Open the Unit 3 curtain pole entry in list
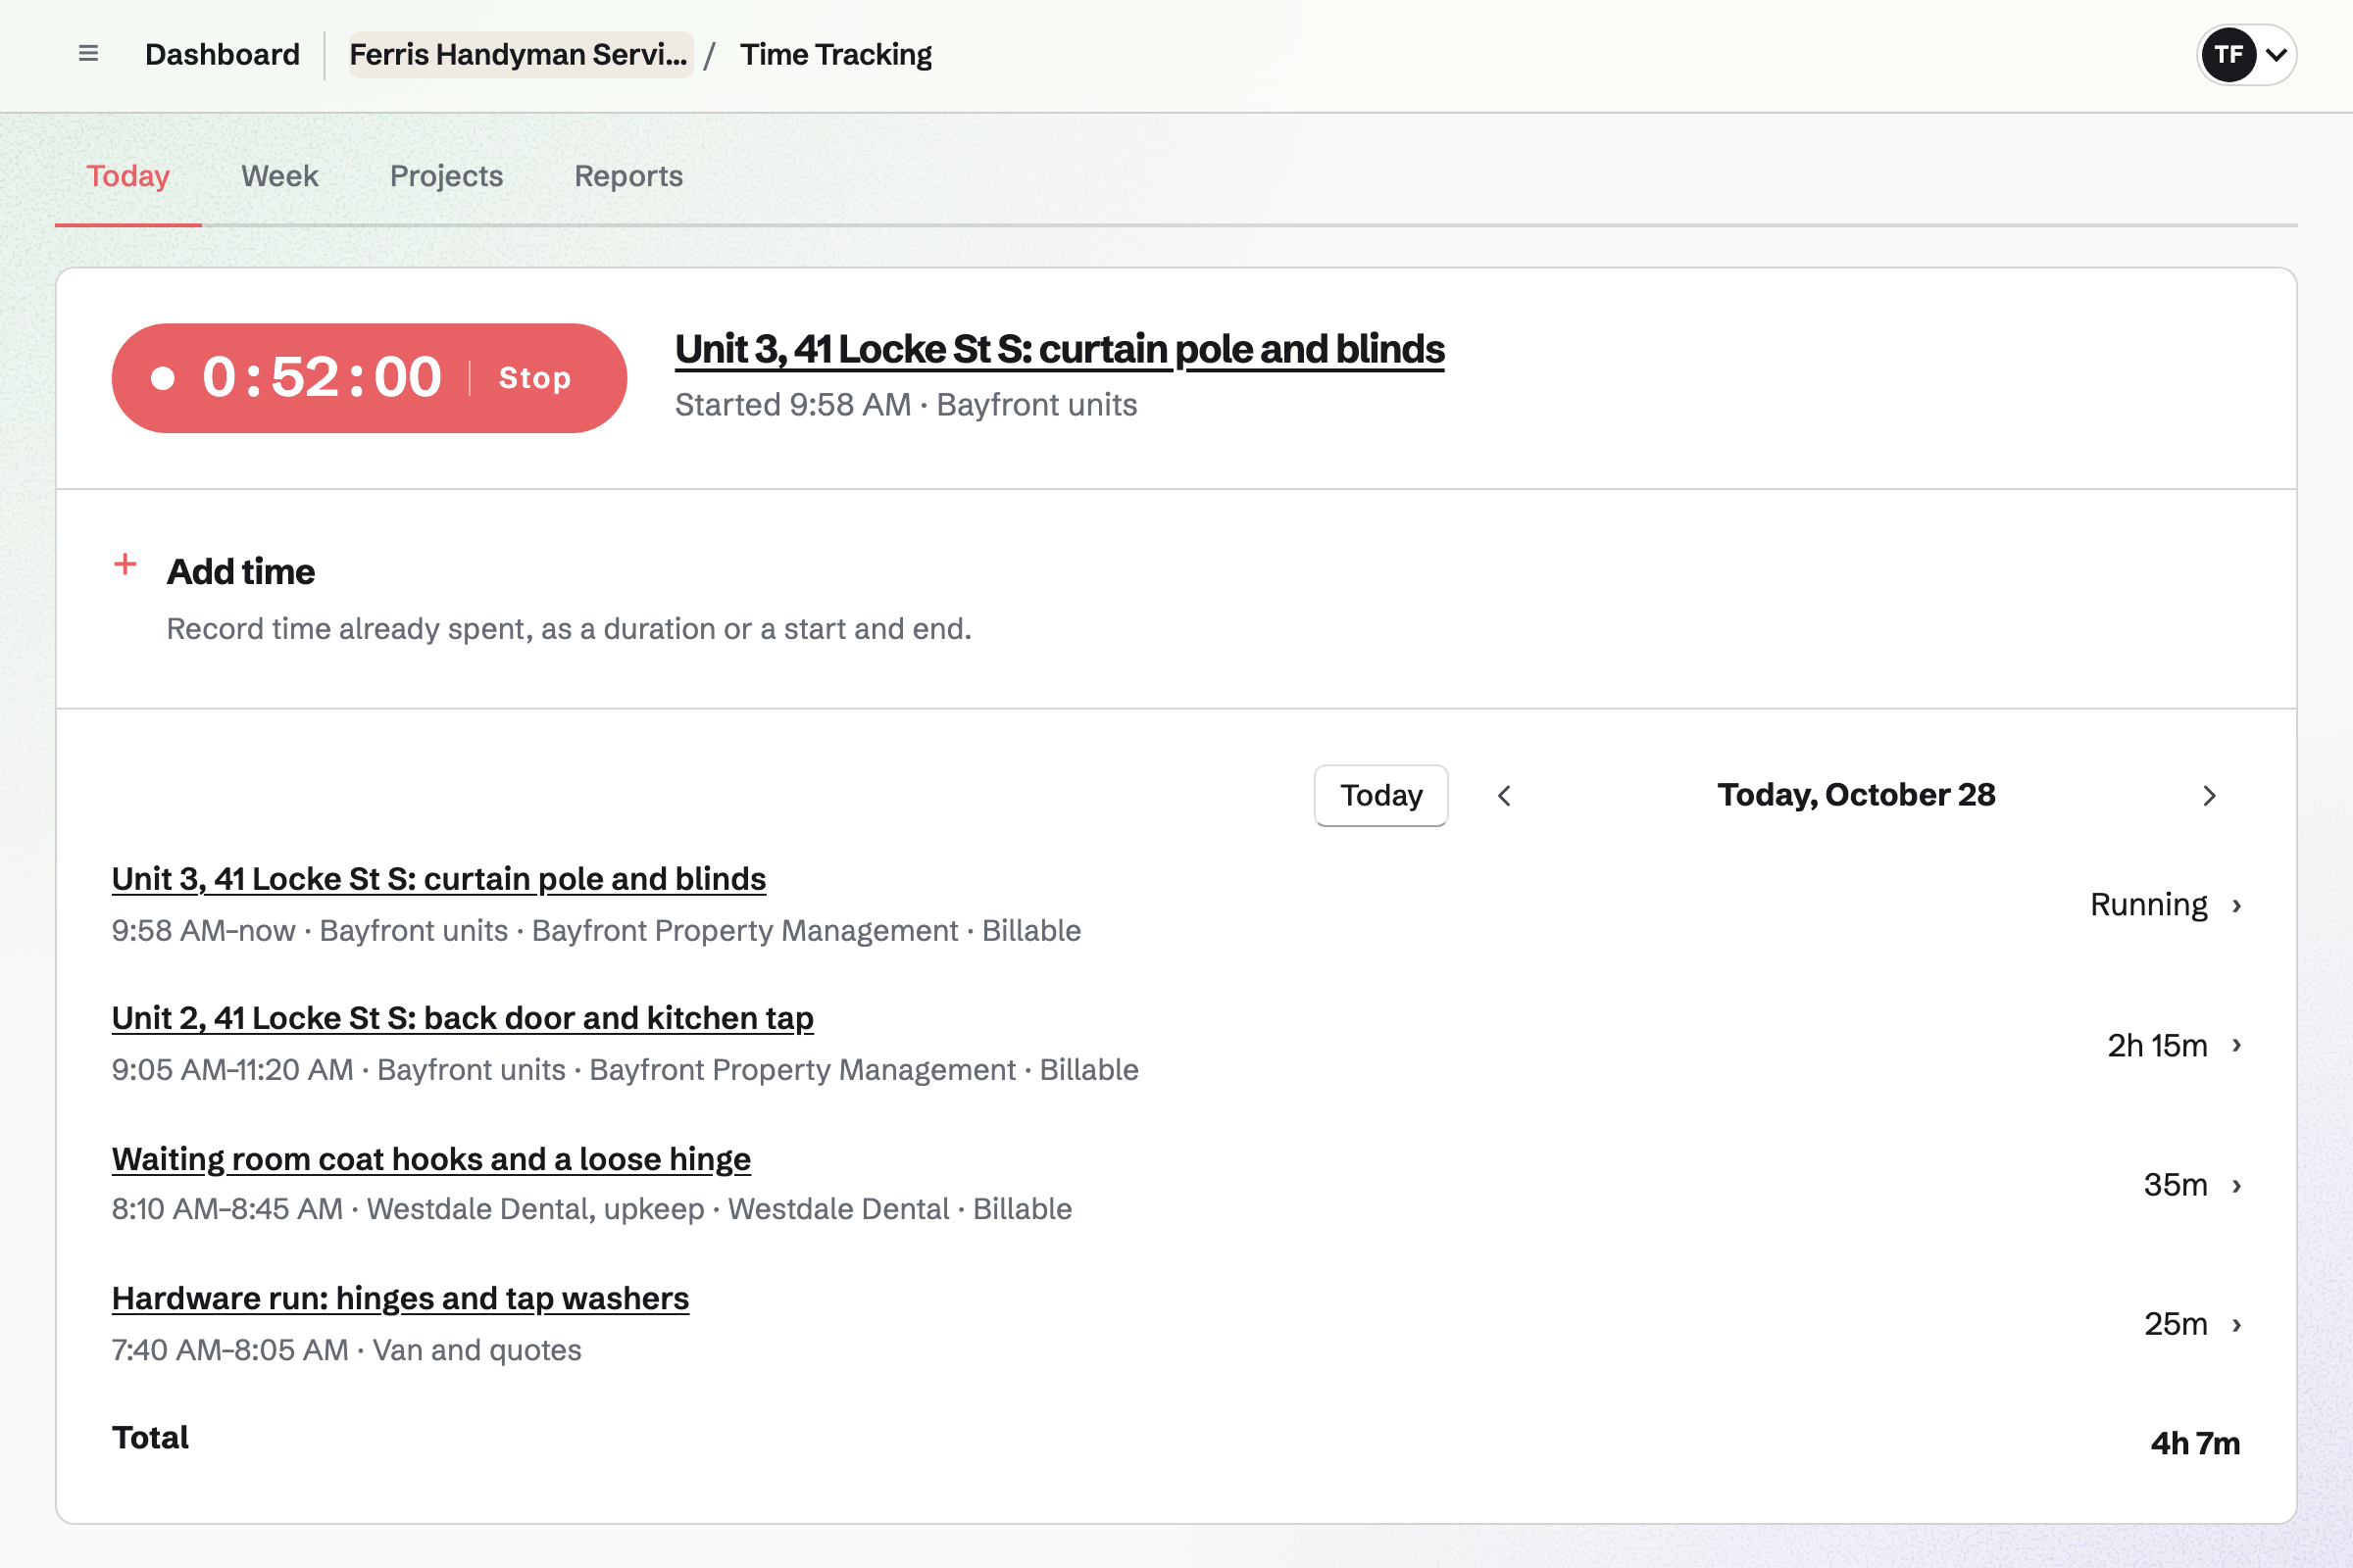 (x=438, y=879)
